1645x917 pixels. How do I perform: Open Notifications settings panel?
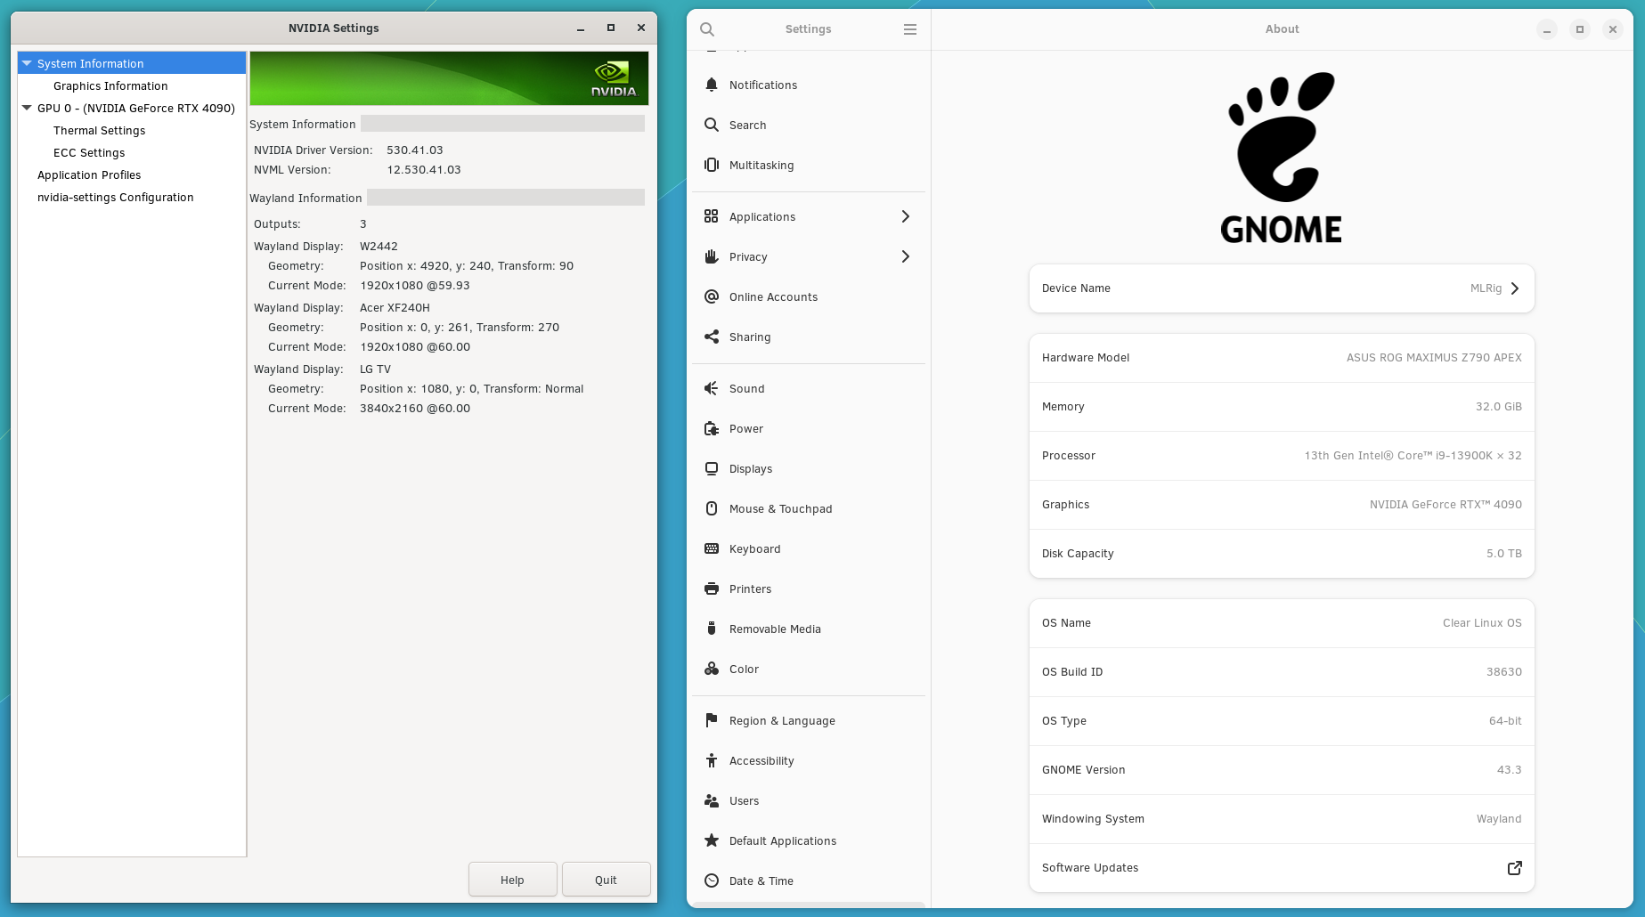pos(809,85)
